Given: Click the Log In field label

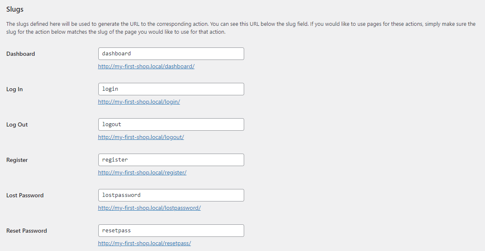Looking at the screenshot, I should tap(15, 89).
